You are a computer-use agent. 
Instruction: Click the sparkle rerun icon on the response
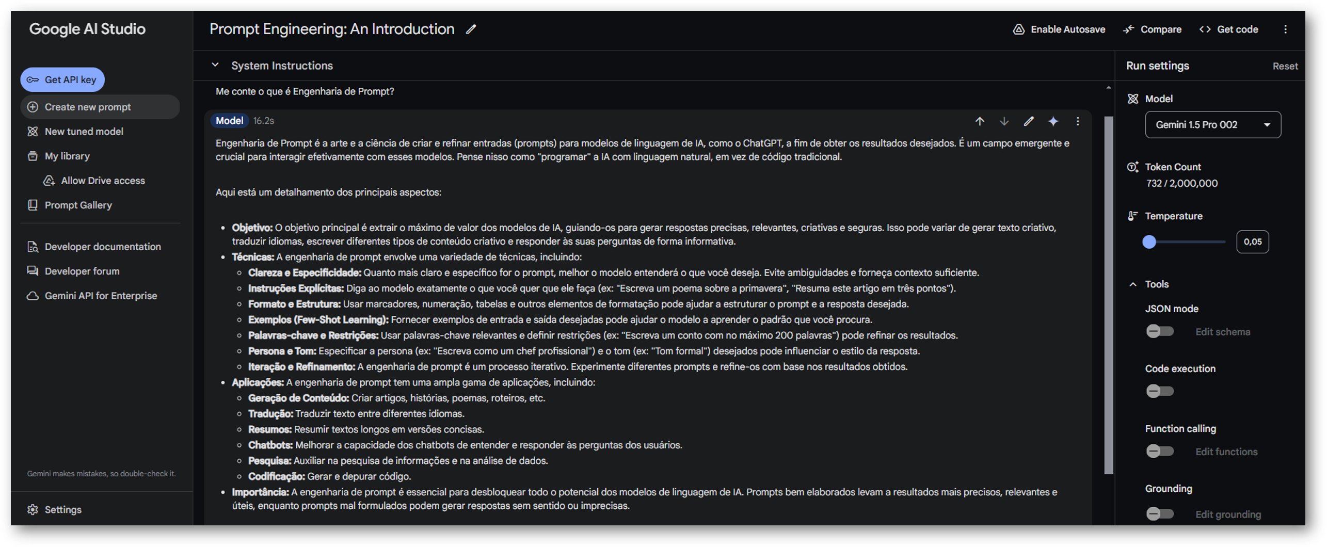[x=1053, y=121]
